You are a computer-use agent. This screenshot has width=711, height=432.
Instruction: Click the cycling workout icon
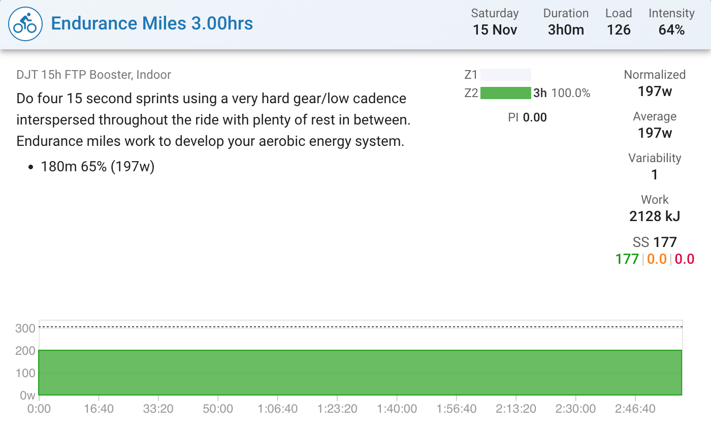click(x=25, y=23)
